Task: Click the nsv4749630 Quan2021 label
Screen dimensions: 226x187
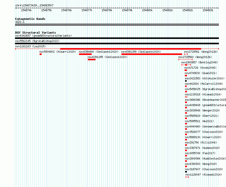Action: tap(201, 73)
